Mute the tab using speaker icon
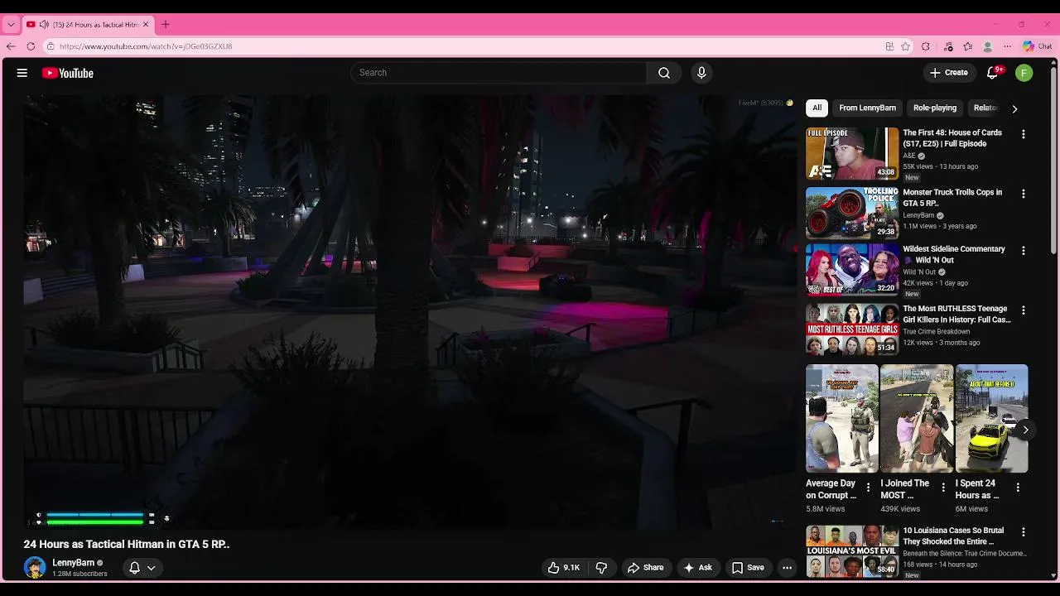The image size is (1060, 596). pos(43,25)
